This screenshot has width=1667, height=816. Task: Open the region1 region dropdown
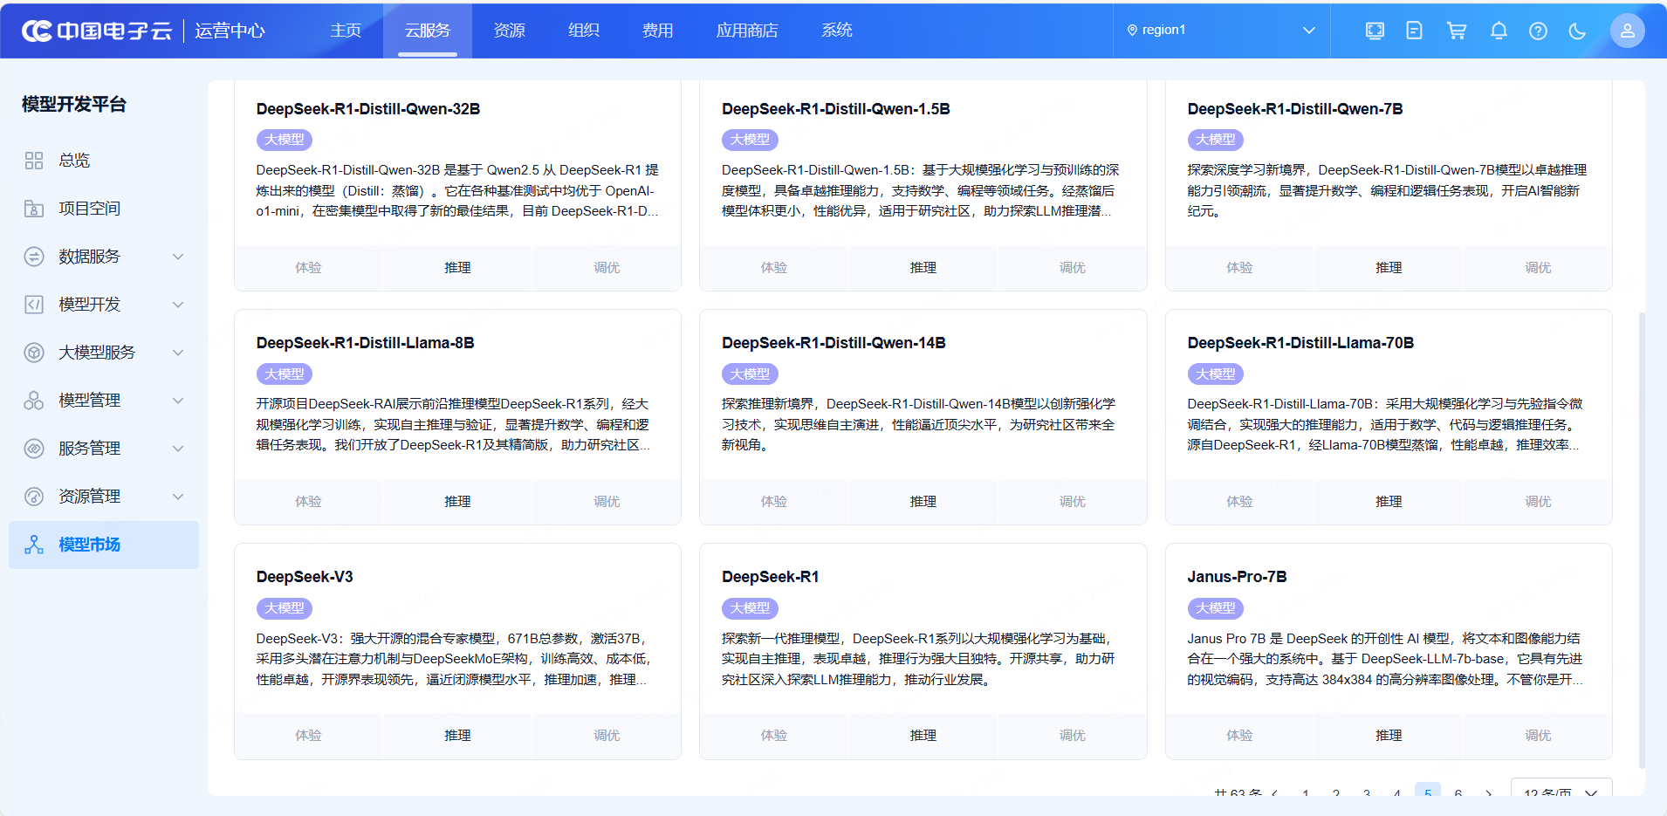[x=1222, y=31]
